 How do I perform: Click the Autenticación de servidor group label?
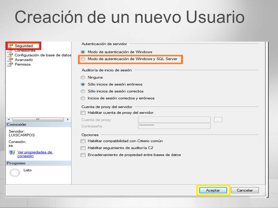click(x=104, y=44)
